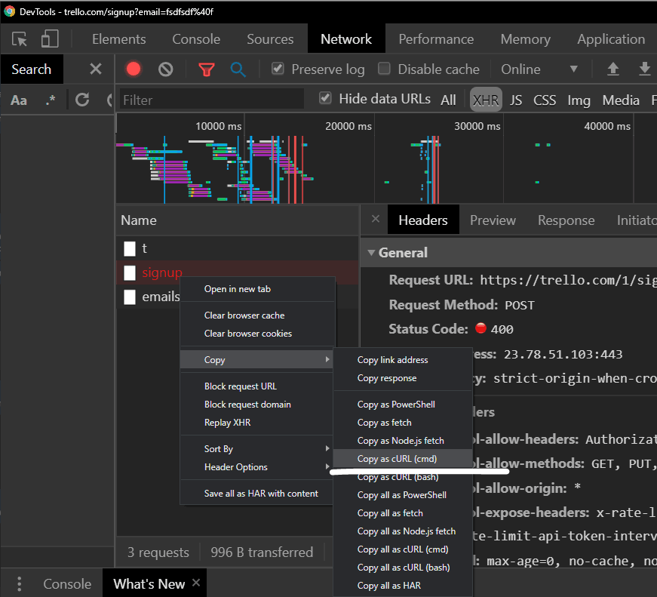Switch to the Console tab

coord(196,39)
